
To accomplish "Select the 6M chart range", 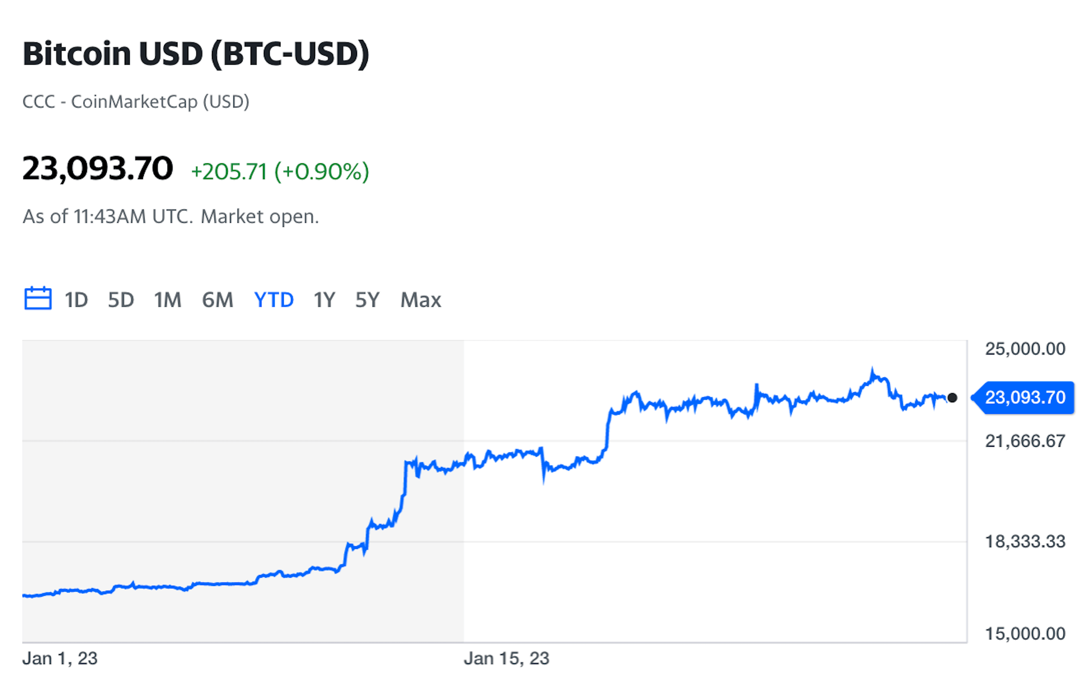I will tap(218, 300).
